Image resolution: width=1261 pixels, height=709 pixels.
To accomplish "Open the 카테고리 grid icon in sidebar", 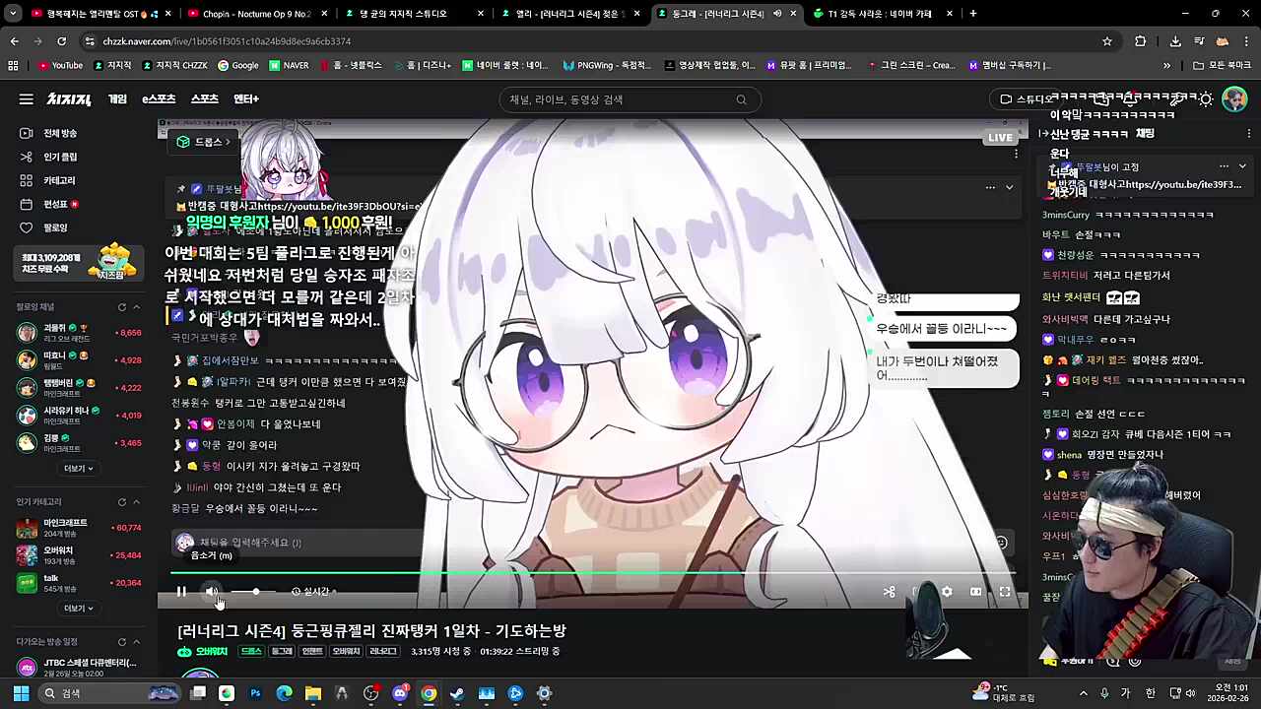I will (x=26, y=180).
